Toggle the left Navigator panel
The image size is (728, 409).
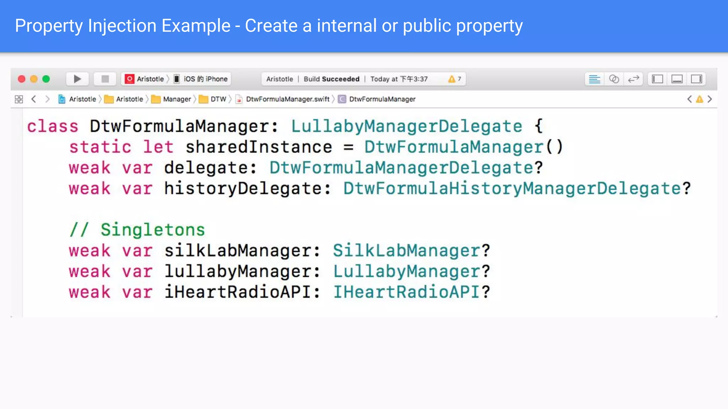tap(657, 79)
